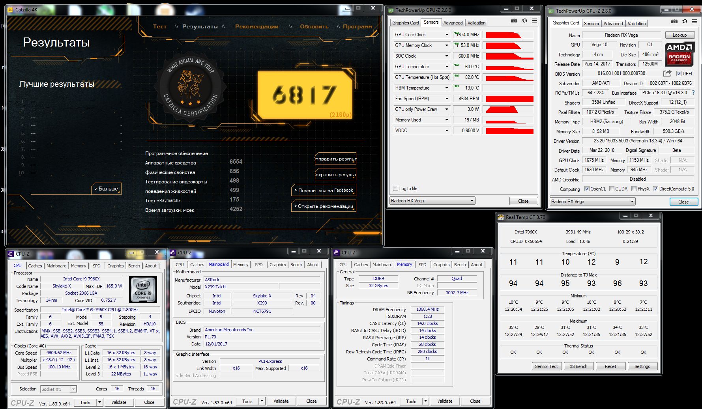The width and height of the screenshot is (702, 409).
Task: Toggle the PhysX checkbox
Action: tap(634, 189)
